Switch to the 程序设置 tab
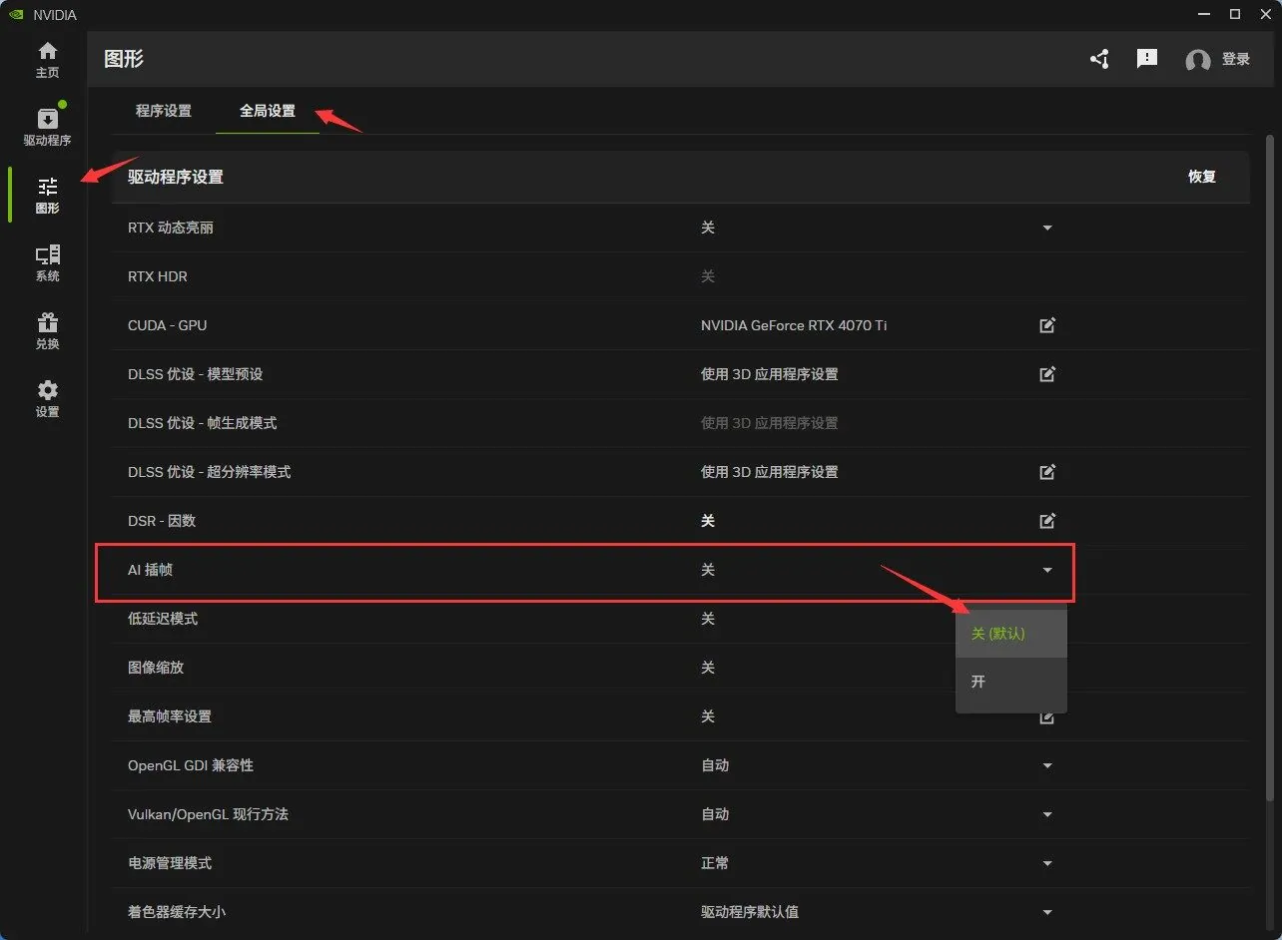Image resolution: width=1282 pixels, height=940 pixels. click(x=164, y=111)
